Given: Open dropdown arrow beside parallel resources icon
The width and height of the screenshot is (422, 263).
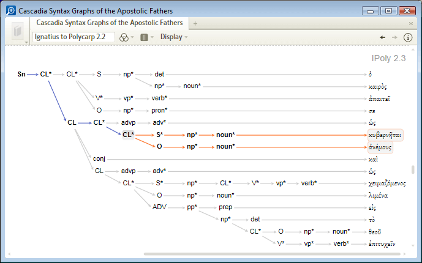Looking at the screenshot, I should pyautogui.click(x=152, y=37).
